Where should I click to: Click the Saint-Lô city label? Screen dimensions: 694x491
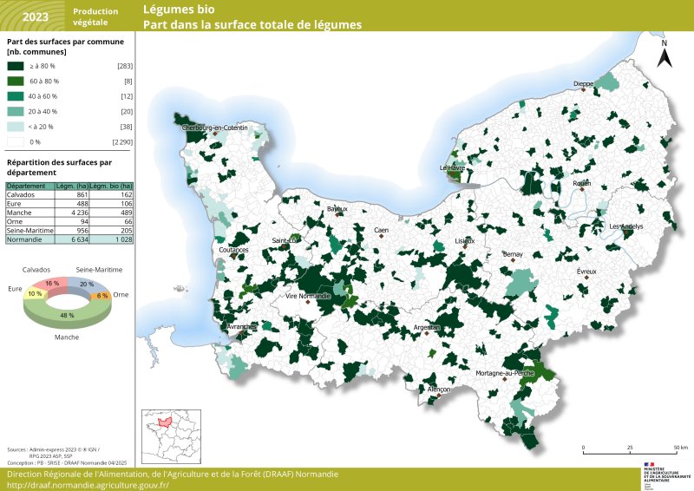pos(285,240)
